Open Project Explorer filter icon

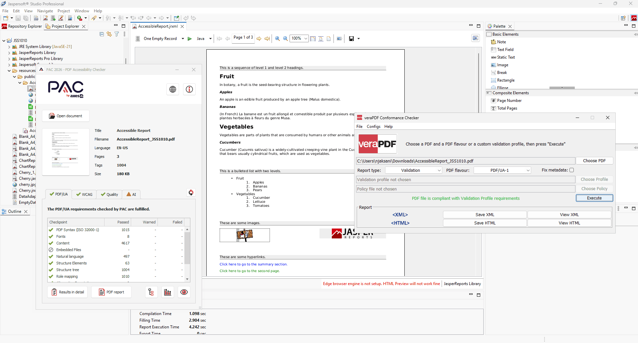(x=117, y=34)
